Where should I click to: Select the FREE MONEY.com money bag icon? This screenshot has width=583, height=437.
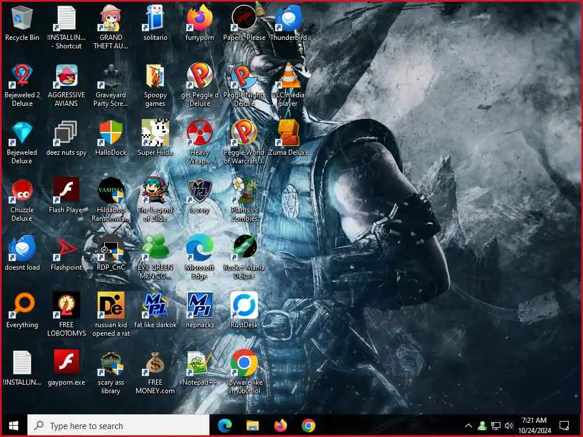point(155,372)
